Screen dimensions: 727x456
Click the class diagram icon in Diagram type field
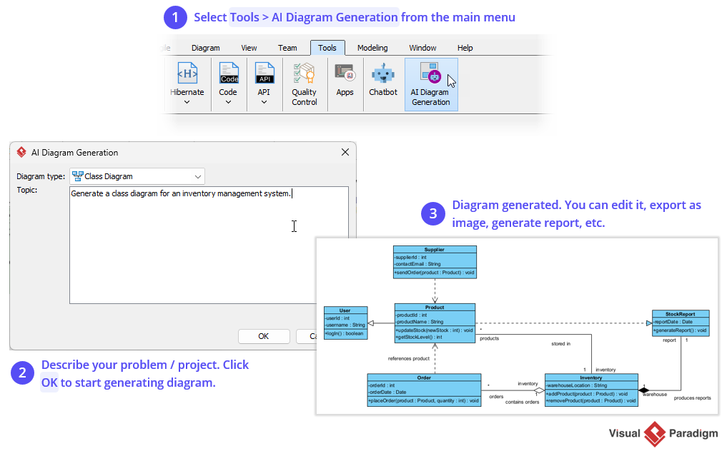(x=77, y=176)
